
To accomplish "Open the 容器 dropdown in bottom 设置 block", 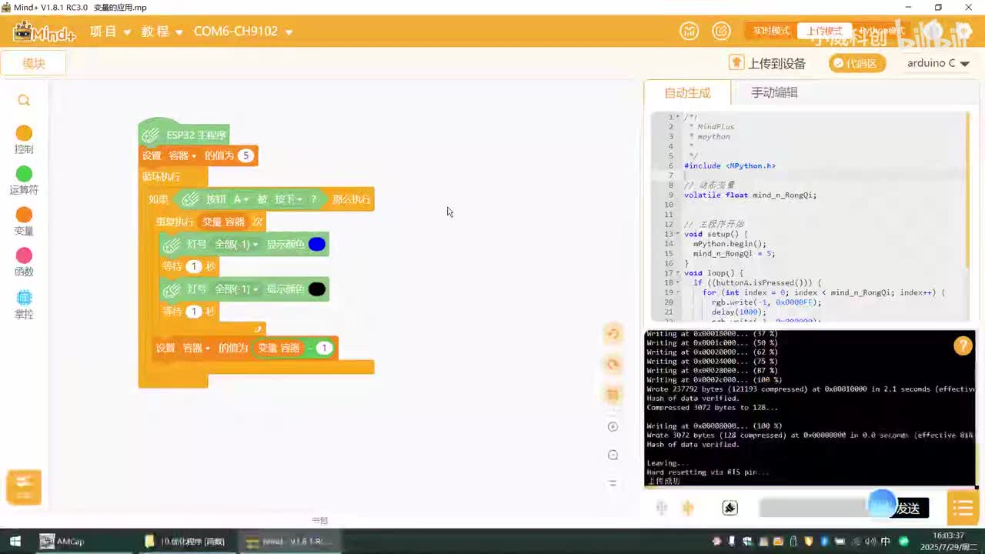I will point(195,348).
